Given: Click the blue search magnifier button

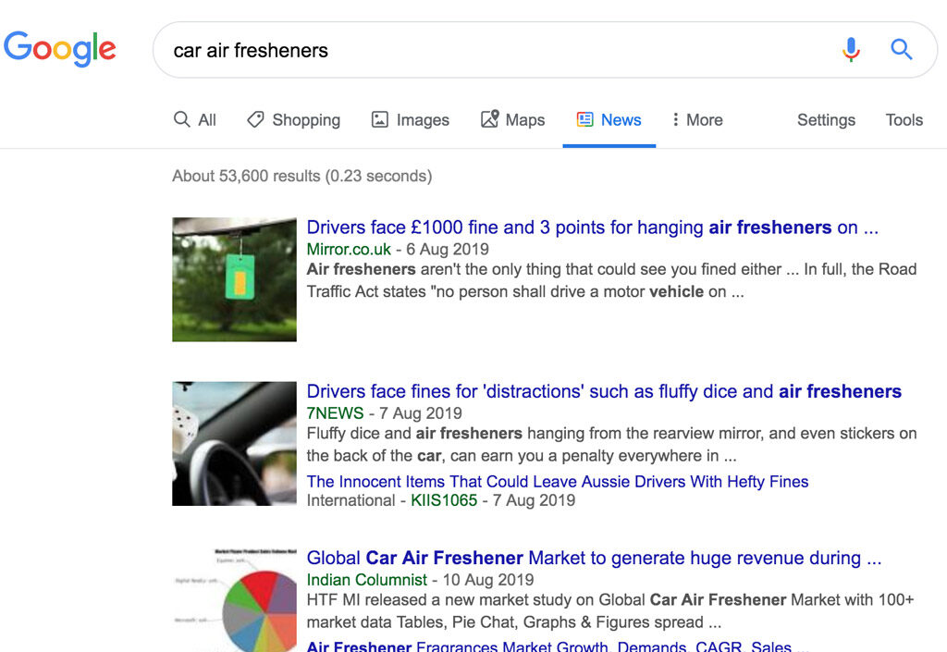Looking at the screenshot, I should pyautogui.click(x=901, y=50).
